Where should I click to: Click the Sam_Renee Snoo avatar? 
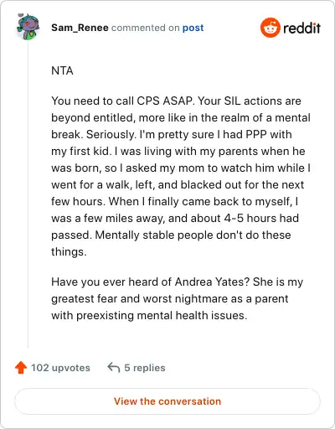[28, 27]
